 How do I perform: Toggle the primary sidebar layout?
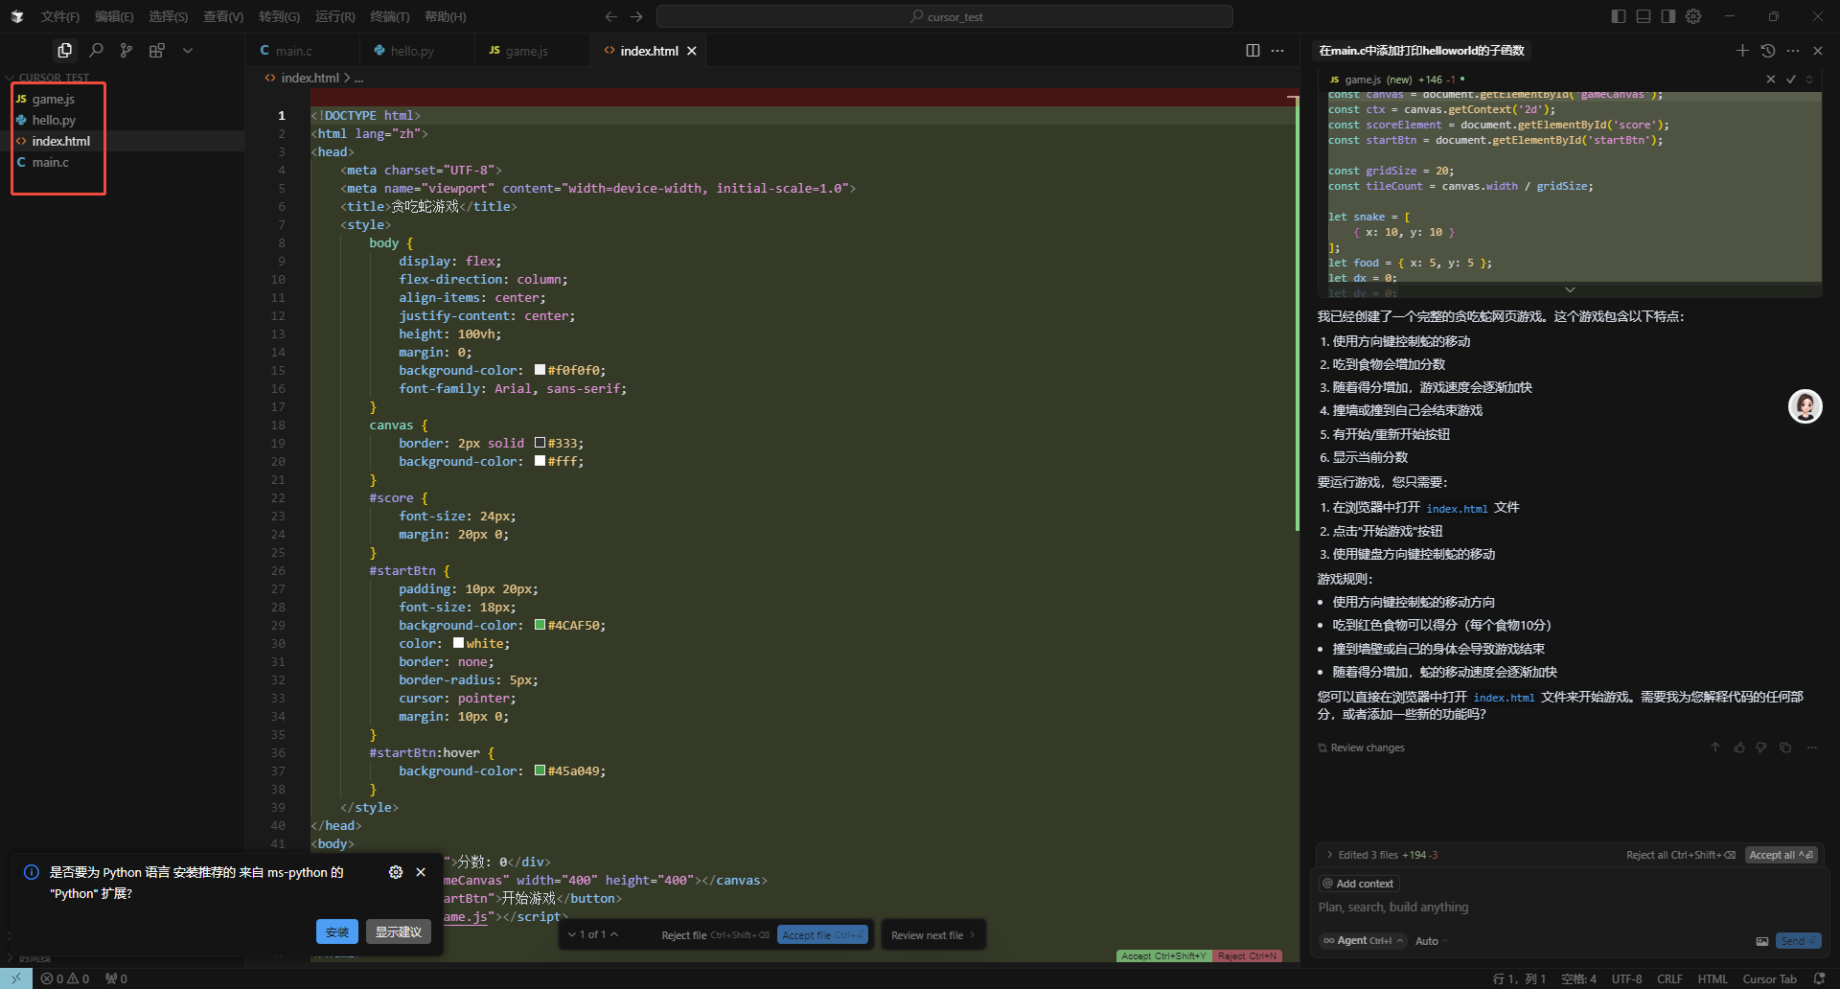(1619, 16)
